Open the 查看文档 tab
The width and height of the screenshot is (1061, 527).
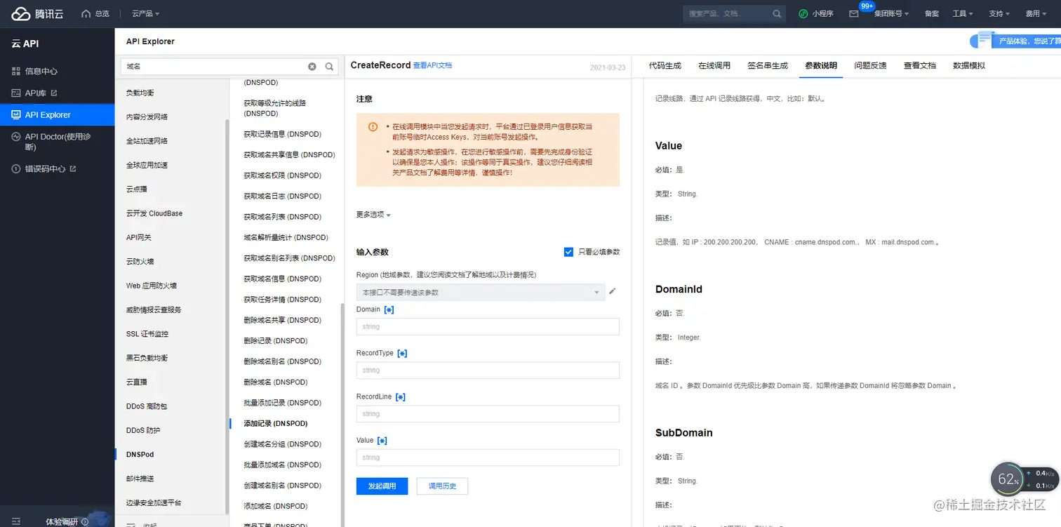920,65
